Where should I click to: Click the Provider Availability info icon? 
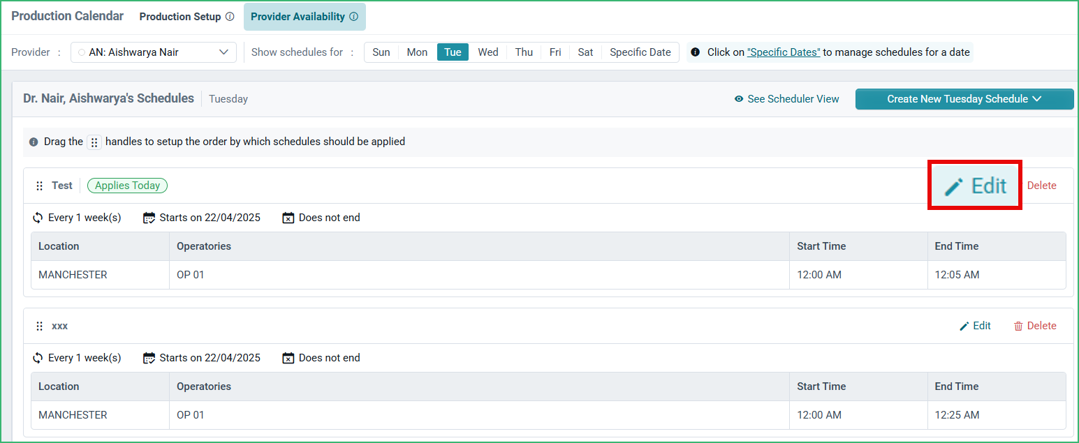(353, 17)
